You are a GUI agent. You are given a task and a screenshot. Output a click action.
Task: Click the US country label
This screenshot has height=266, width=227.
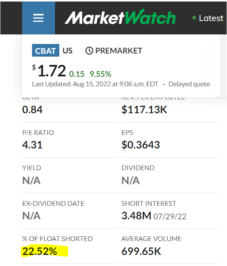tap(68, 51)
